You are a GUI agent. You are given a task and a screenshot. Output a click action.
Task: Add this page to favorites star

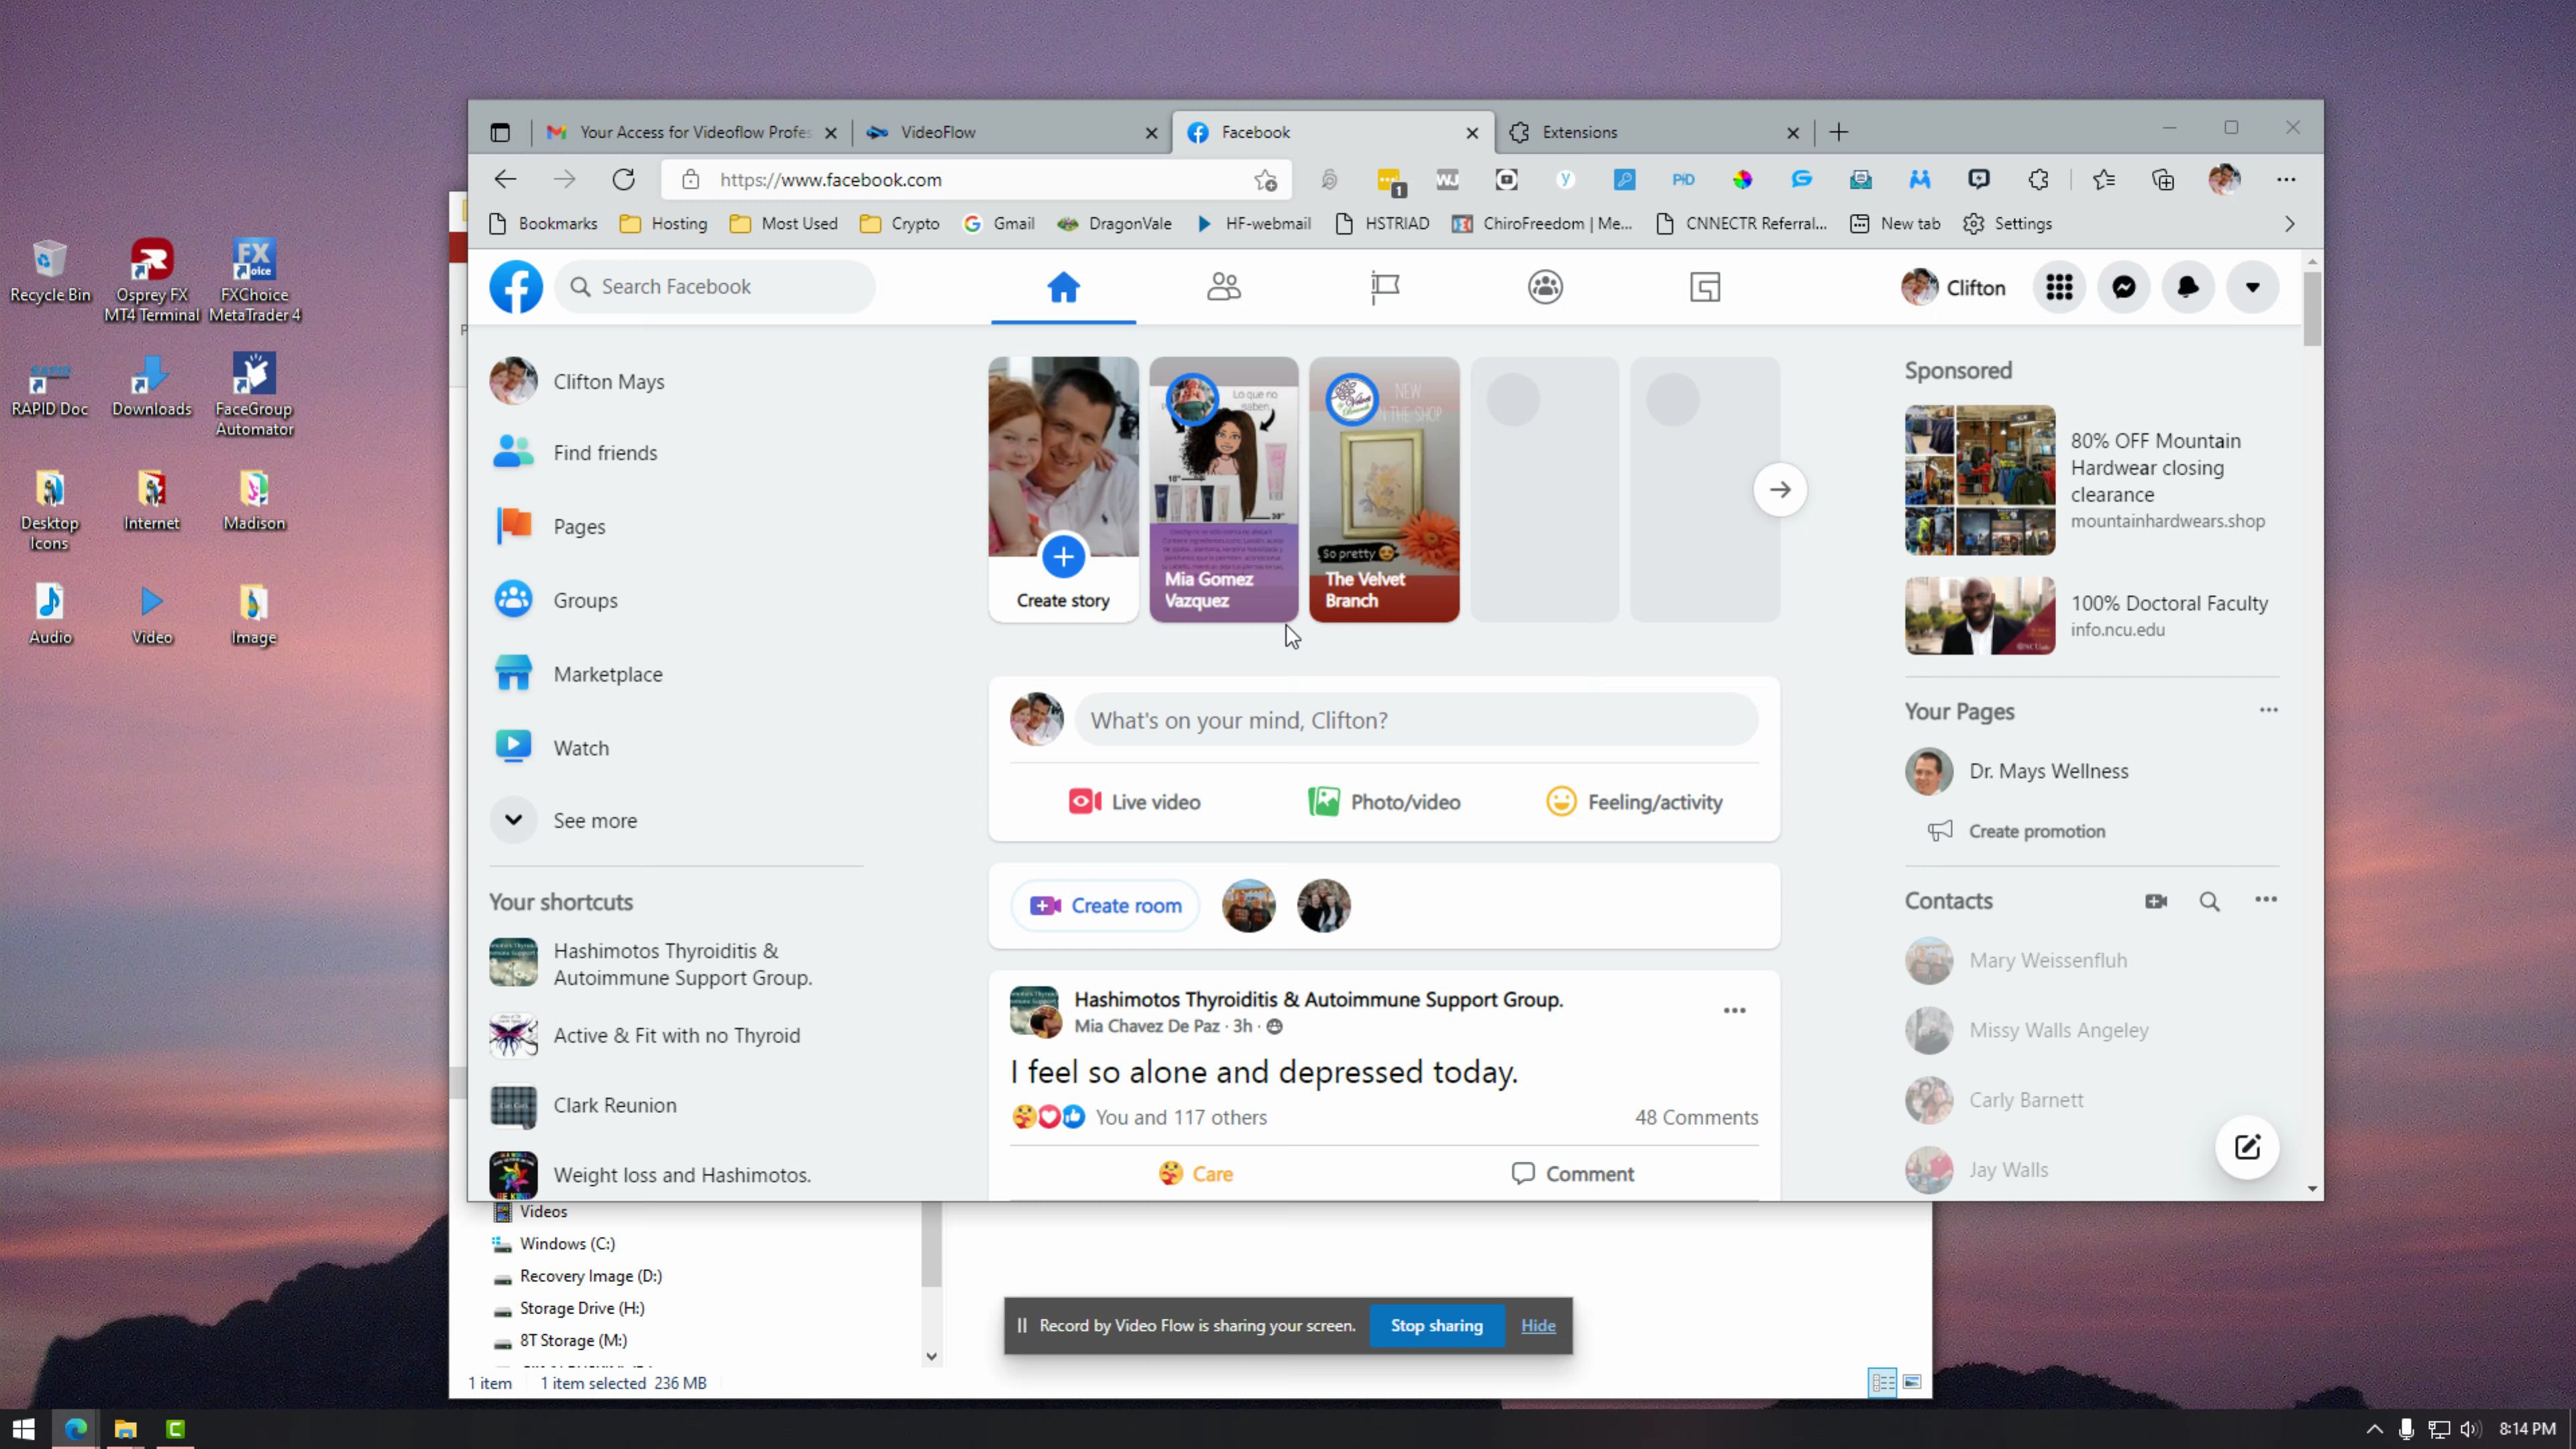(1265, 180)
